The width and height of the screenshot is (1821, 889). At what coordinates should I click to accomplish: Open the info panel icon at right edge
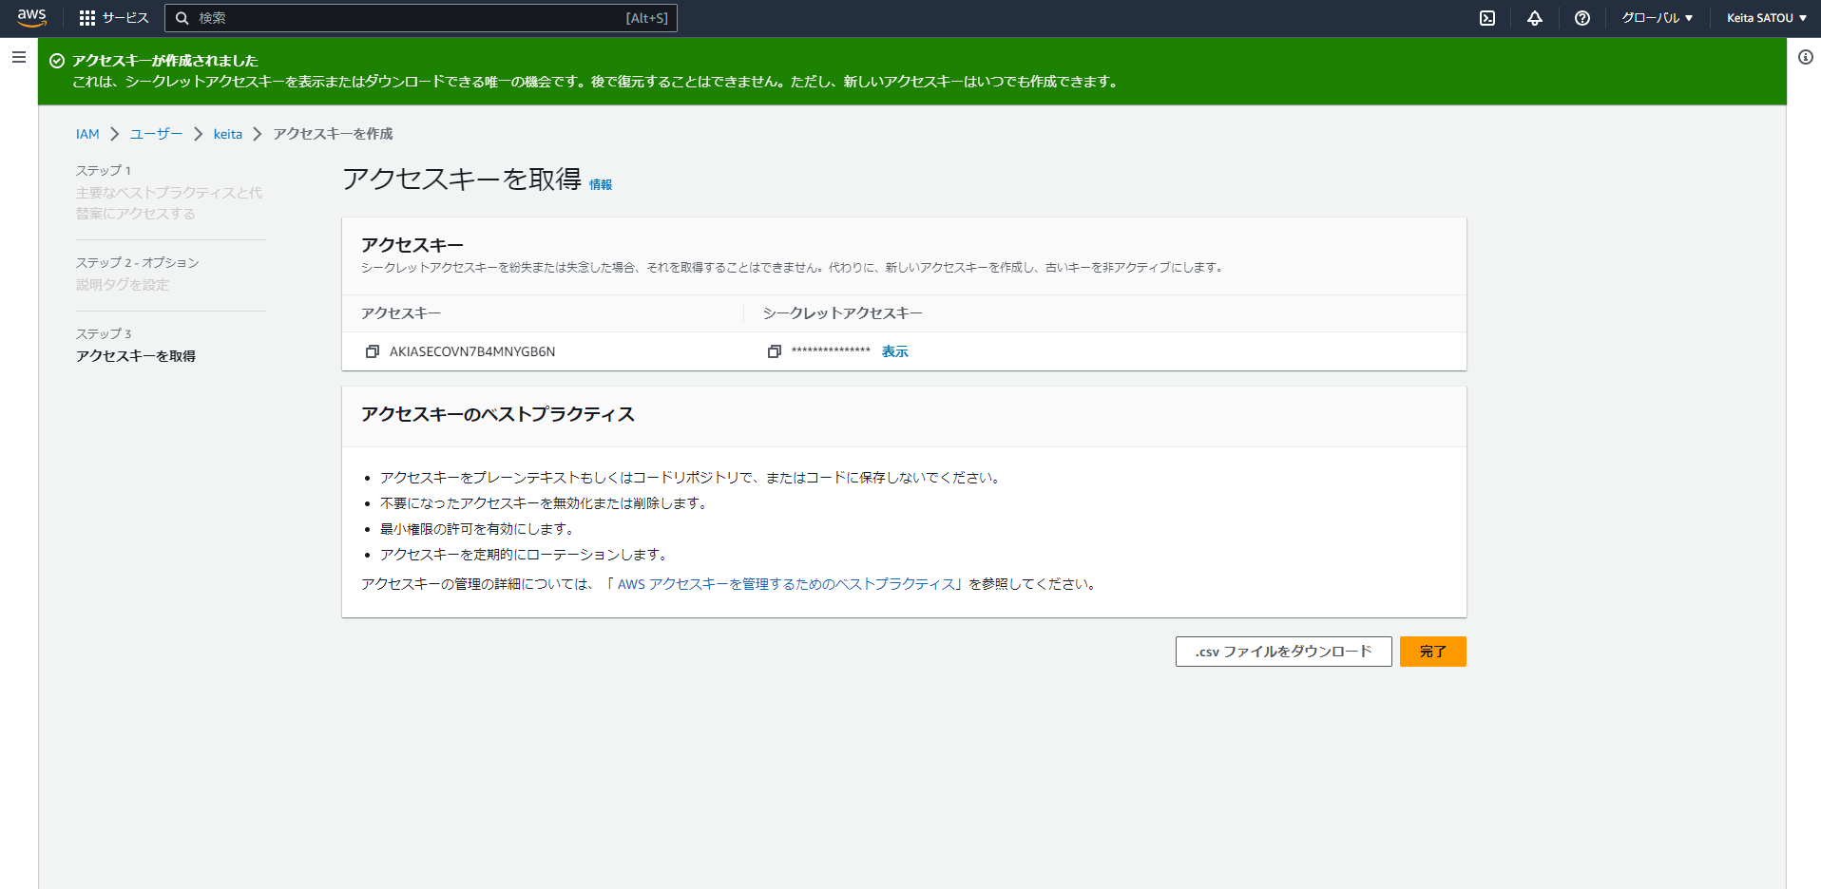click(x=1806, y=57)
